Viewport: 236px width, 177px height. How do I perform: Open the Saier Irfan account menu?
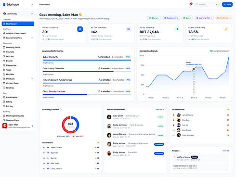(18, 126)
